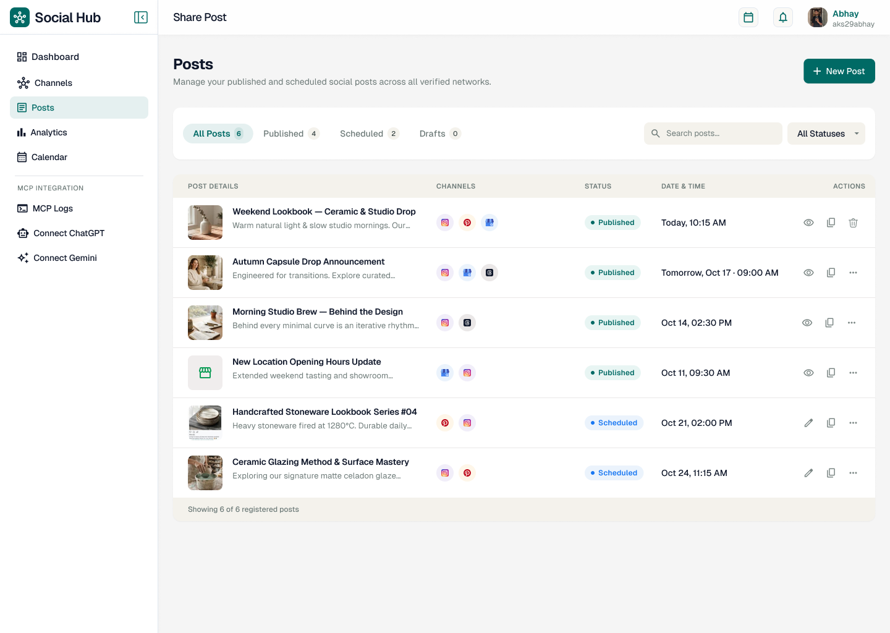Duplicate the Ceramic Glazing Method post
Image resolution: width=890 pixels, height=633 pixels.
pos(831,473)
